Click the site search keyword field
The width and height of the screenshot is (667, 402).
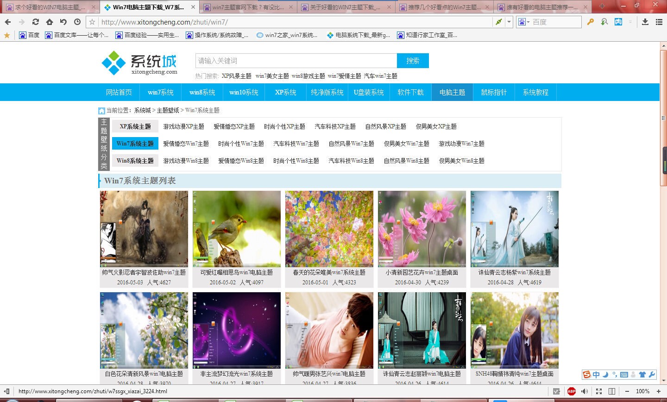click(x=296, y=61)
